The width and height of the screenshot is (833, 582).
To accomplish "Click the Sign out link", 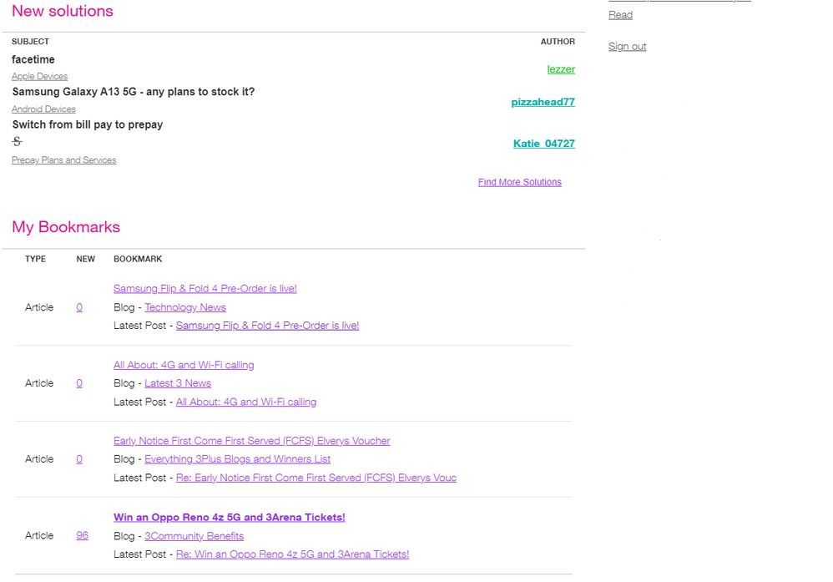I will point(627,47).
